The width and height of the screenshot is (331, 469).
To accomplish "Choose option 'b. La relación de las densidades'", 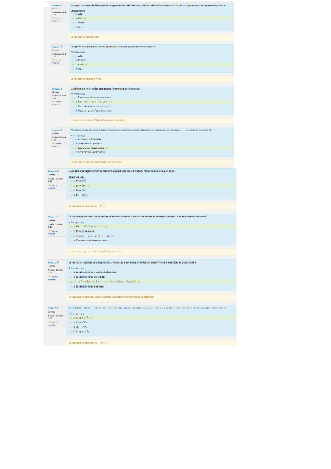I will 71,277.
